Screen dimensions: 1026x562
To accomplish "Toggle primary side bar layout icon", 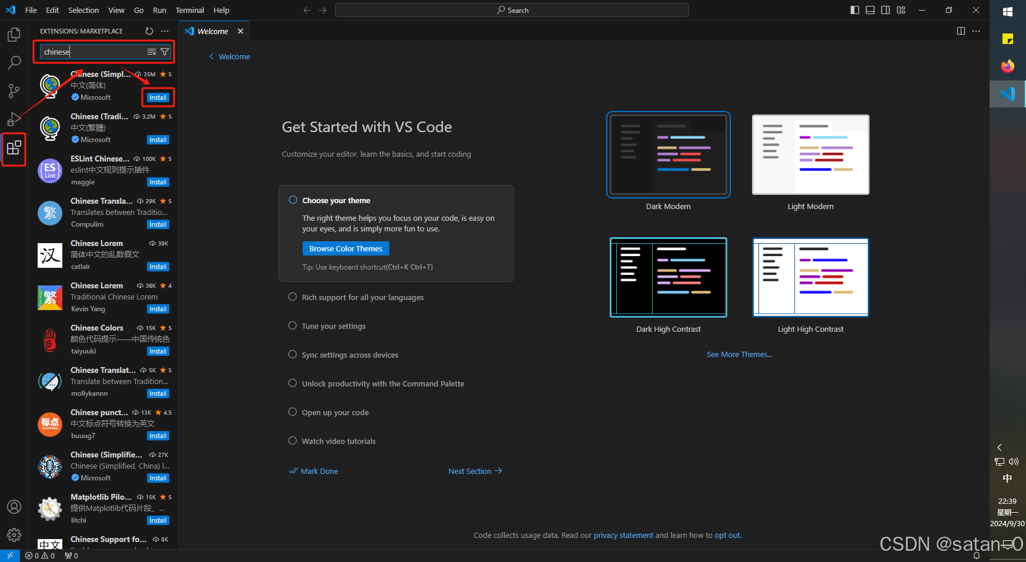I will 855,10.
